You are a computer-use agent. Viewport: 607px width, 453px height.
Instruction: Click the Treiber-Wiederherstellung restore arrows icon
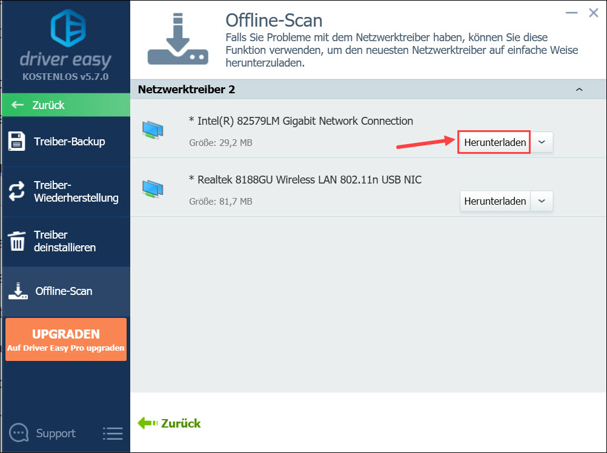tap(16, 191)
